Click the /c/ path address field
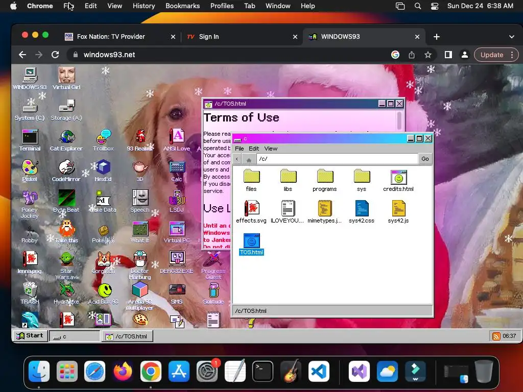This screenshot has height=392, width=523. click(x=337, y=159)
